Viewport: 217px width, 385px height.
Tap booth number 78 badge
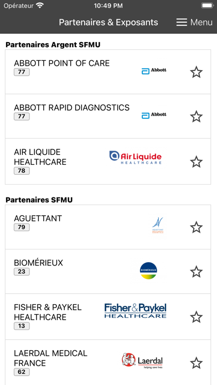[x=22, y=170]
